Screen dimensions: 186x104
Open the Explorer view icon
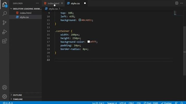point(5,4)
